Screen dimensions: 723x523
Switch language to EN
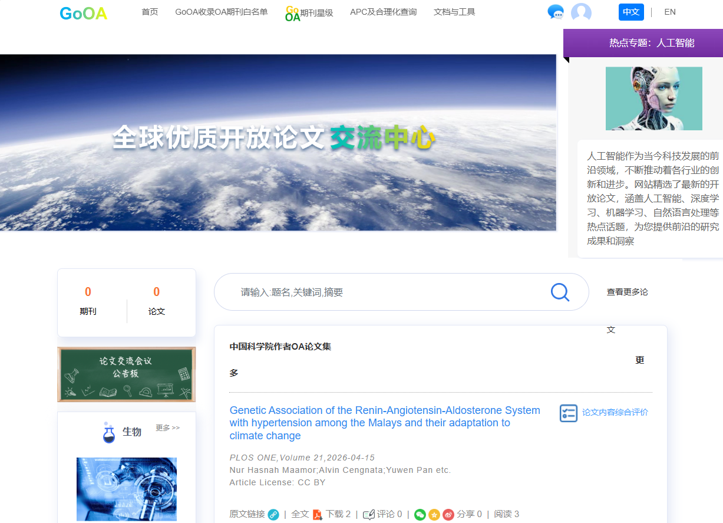coord(670,12)
